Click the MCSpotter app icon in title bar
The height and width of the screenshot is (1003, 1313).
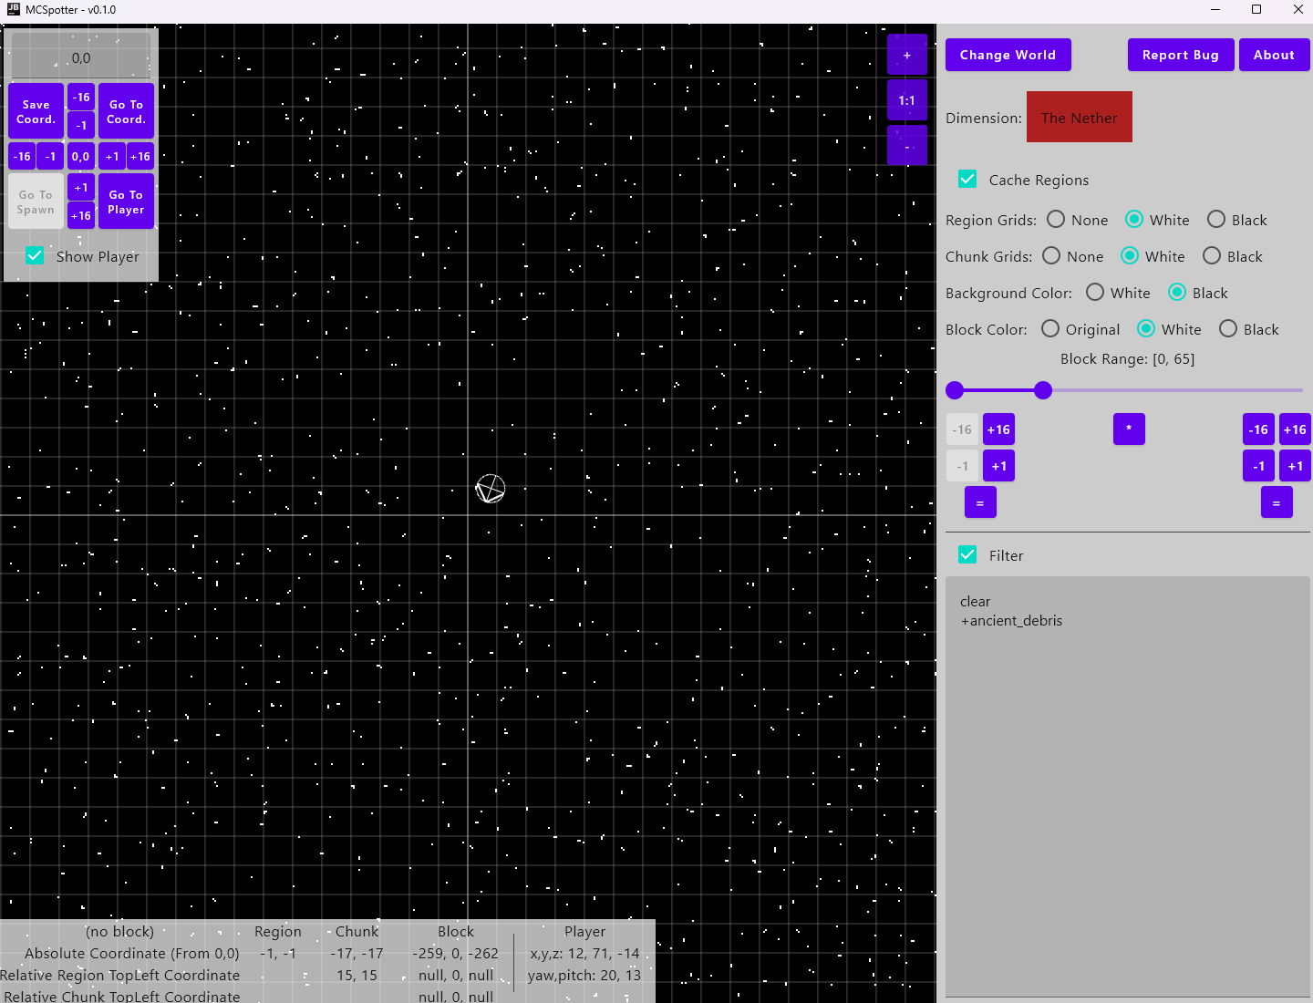(13, 9)
